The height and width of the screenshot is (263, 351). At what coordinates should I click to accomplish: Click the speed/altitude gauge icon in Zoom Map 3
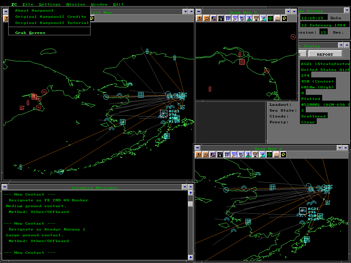point(255,154)
